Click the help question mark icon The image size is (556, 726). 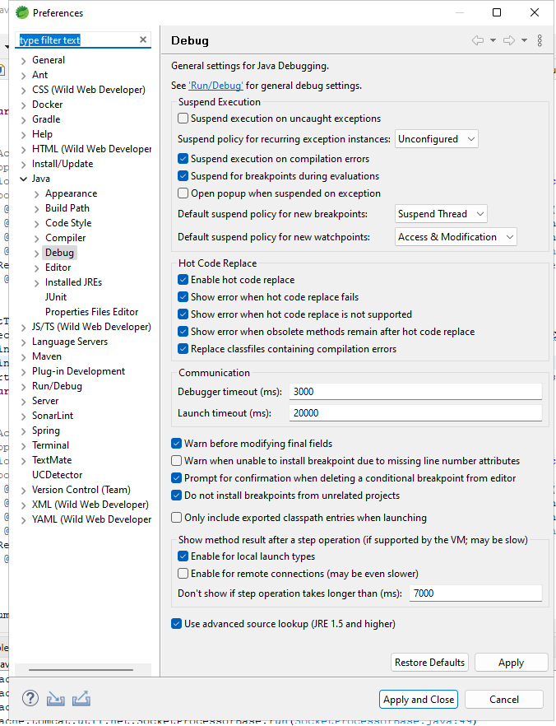[x=30, y=698]
